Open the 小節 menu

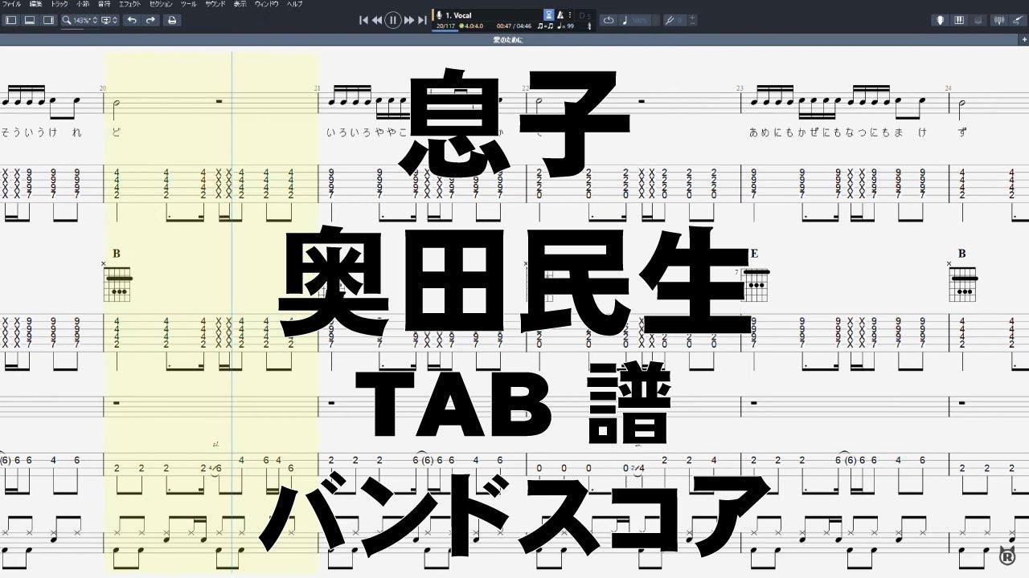pyautogui.click(x=84, y=4)
